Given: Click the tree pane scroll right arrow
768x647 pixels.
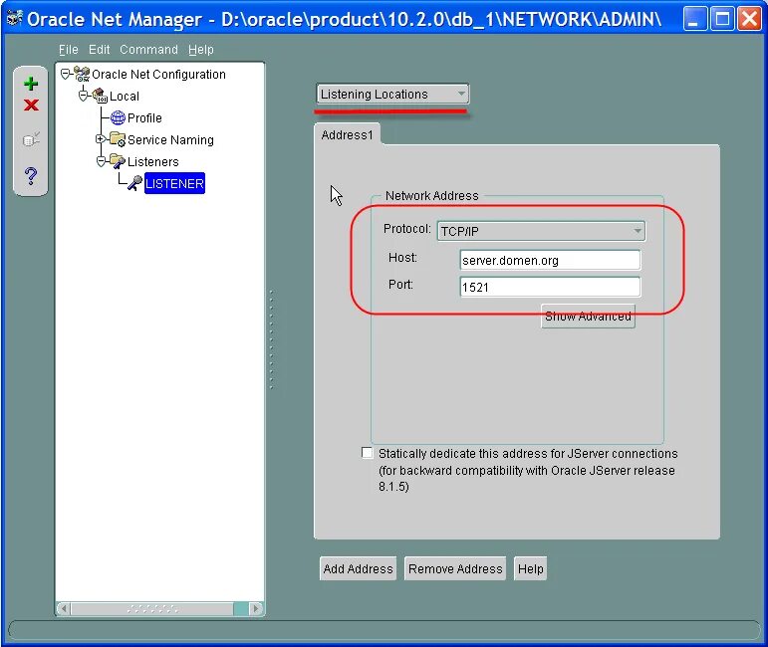Looking at the screenshot, I should point(256,609).
